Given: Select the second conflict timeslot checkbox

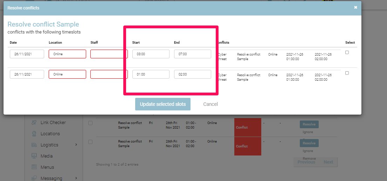Looking at the screenshot, I should click(347, 73).
